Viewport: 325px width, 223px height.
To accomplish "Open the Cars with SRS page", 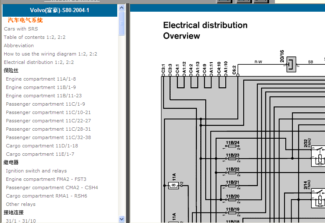I will pyautogui.click(x=21, y=29).
